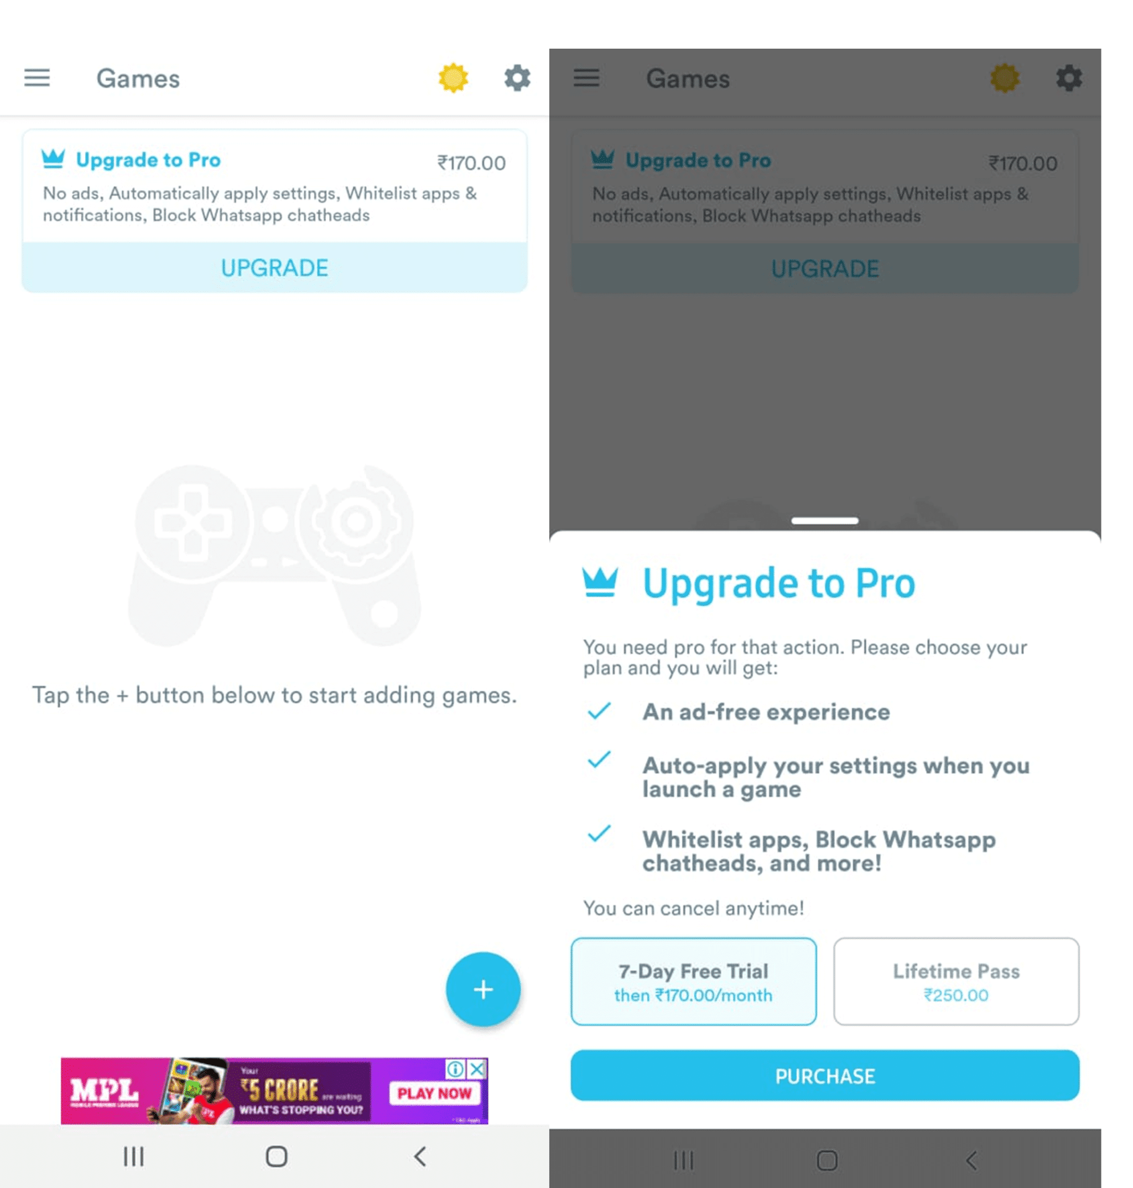Screen dimensions: 1133x1188
Task: Tap the blue plus add games button
Action: pyautogui.click(x=482, y=989)
